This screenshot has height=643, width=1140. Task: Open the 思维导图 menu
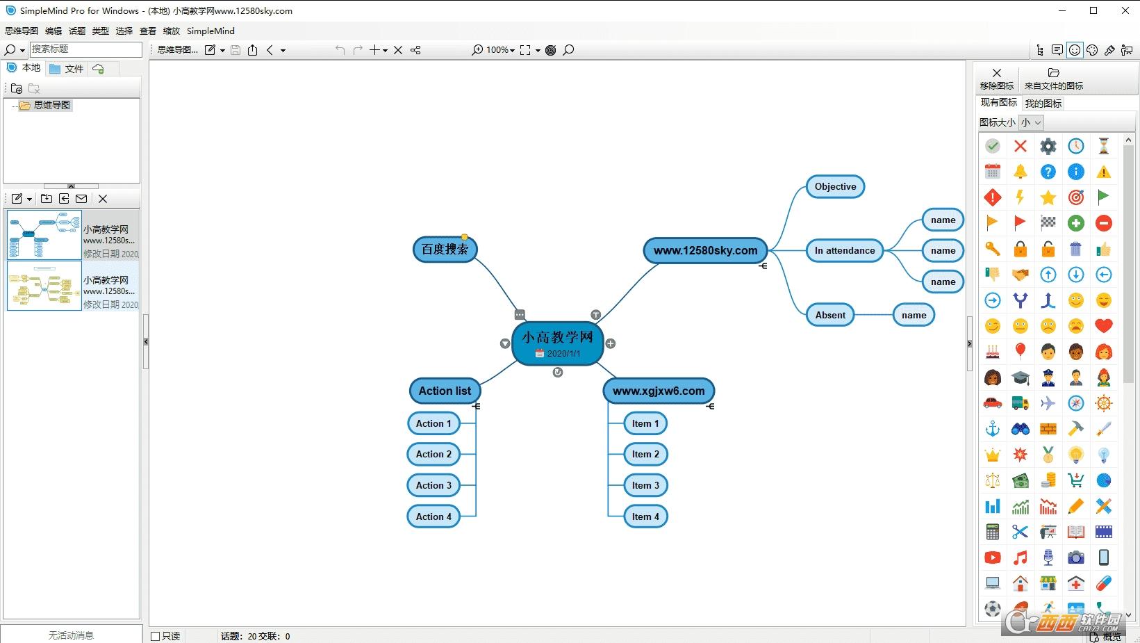pos(22,31)
